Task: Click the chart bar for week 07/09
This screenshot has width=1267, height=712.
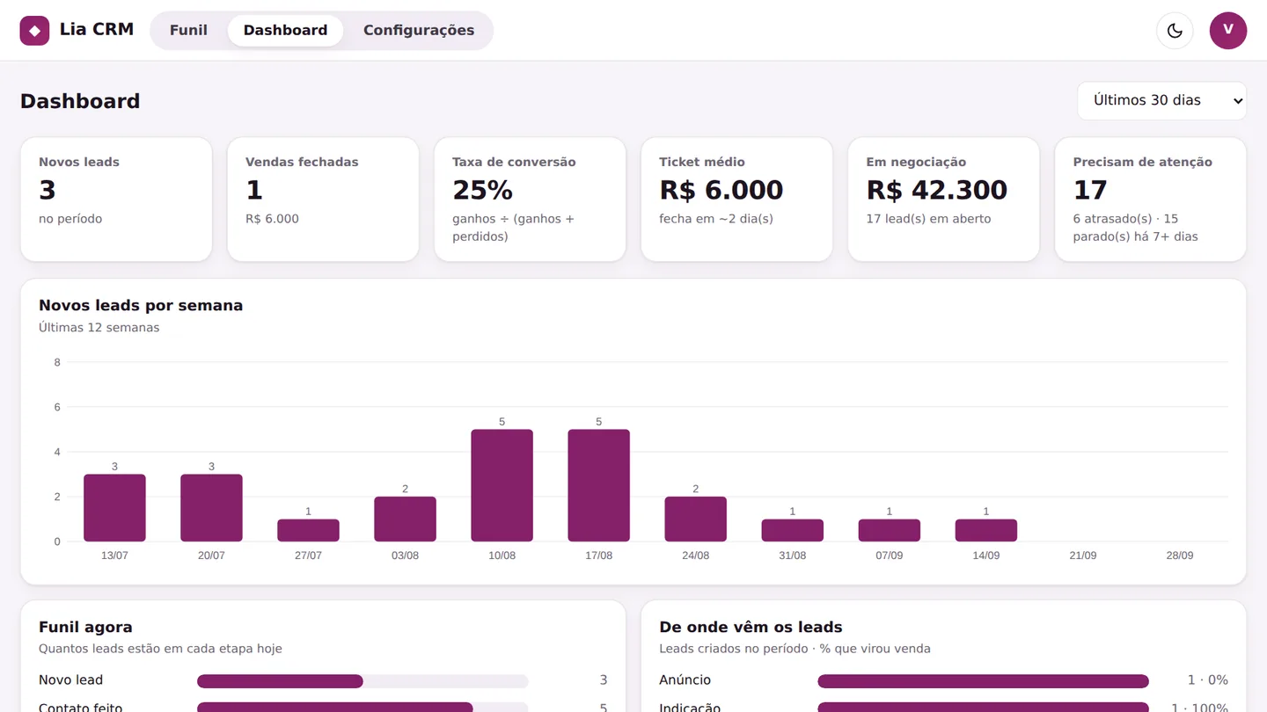Action: [889, 530]
